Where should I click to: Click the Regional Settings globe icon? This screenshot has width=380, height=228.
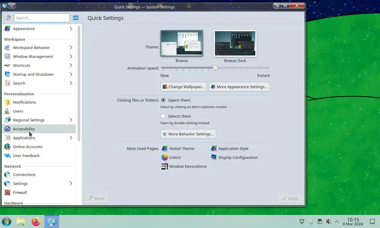click(x=7, y=120)
